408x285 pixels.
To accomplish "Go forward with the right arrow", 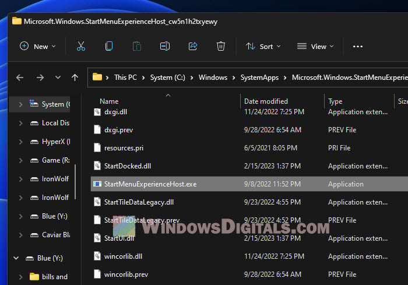I will [40, 78].
